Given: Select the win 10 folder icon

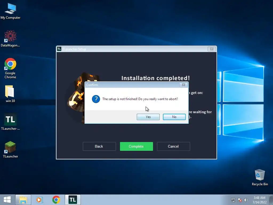Looking at the screenshot, I should pyautogui.click(x=10, y=94).
